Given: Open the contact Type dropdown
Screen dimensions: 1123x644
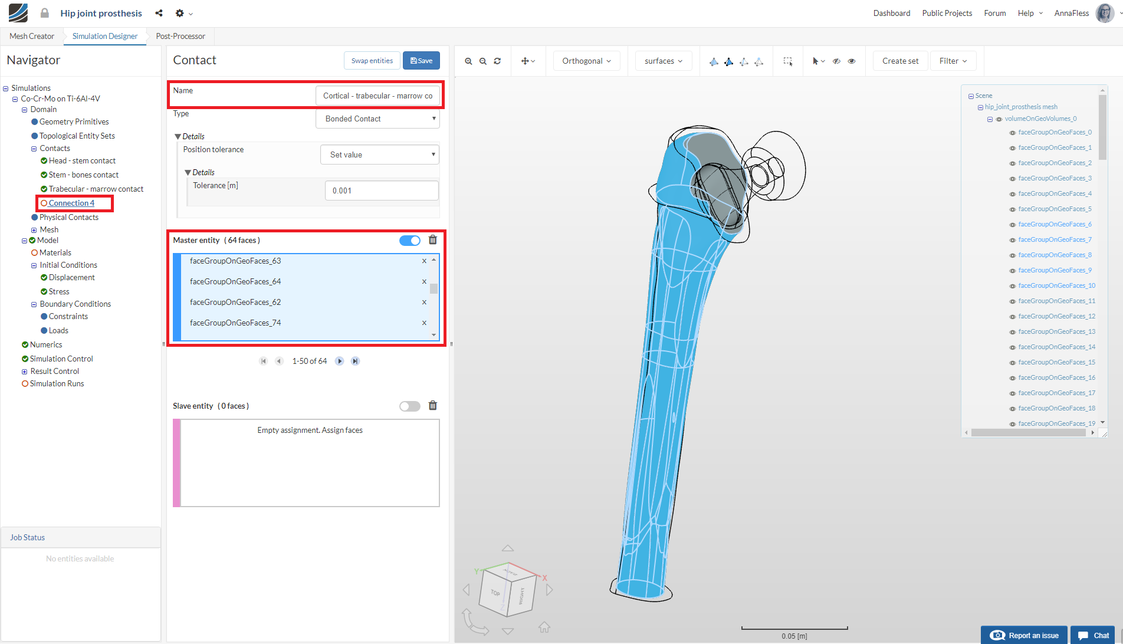Looking at the screenshot, I should click(377, 119).
